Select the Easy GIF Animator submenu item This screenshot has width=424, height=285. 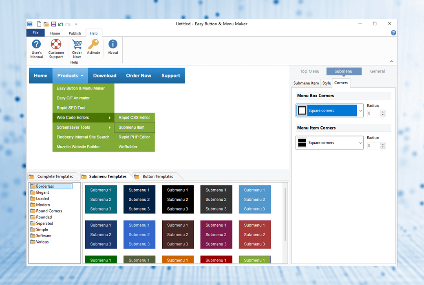tap(83, 98)
